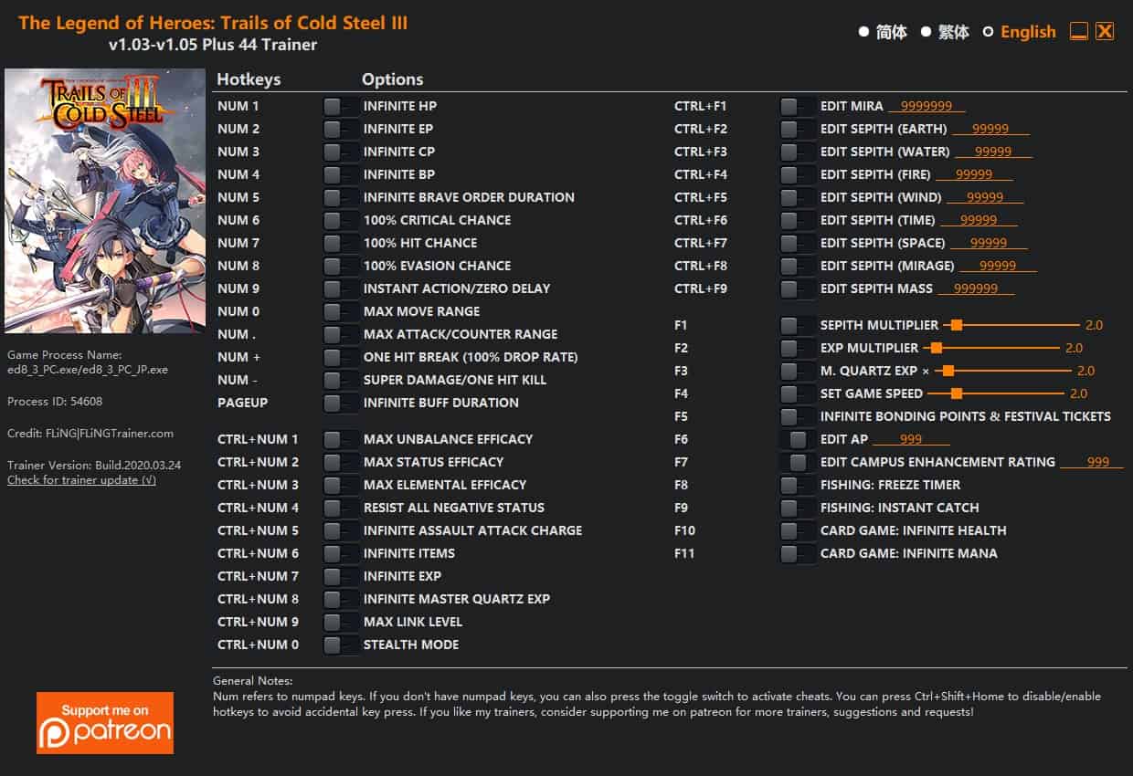The image size is (1133, 776).
Task: Minimize the trainer window
Action: click(x=1079, y=32)
